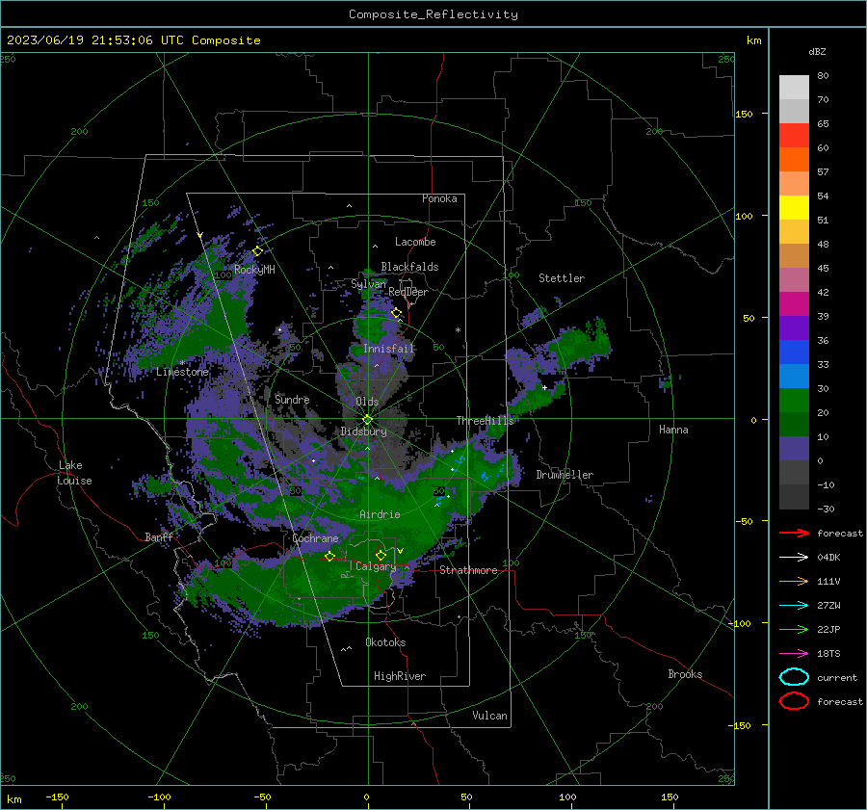Select the Drumheller city label
867x810 pixels.
[565, 475]
